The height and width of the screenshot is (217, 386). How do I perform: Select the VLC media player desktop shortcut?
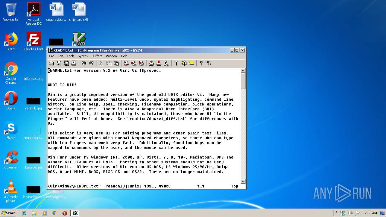tap(11, 191)
